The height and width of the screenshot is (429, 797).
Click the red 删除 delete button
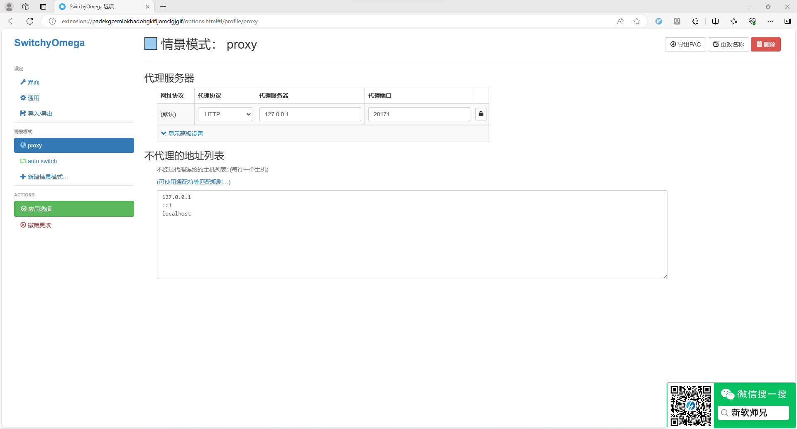click(766, 44)
